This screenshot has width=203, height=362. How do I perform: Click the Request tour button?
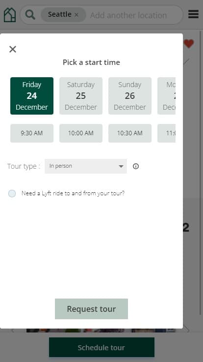tap(91, 309)
